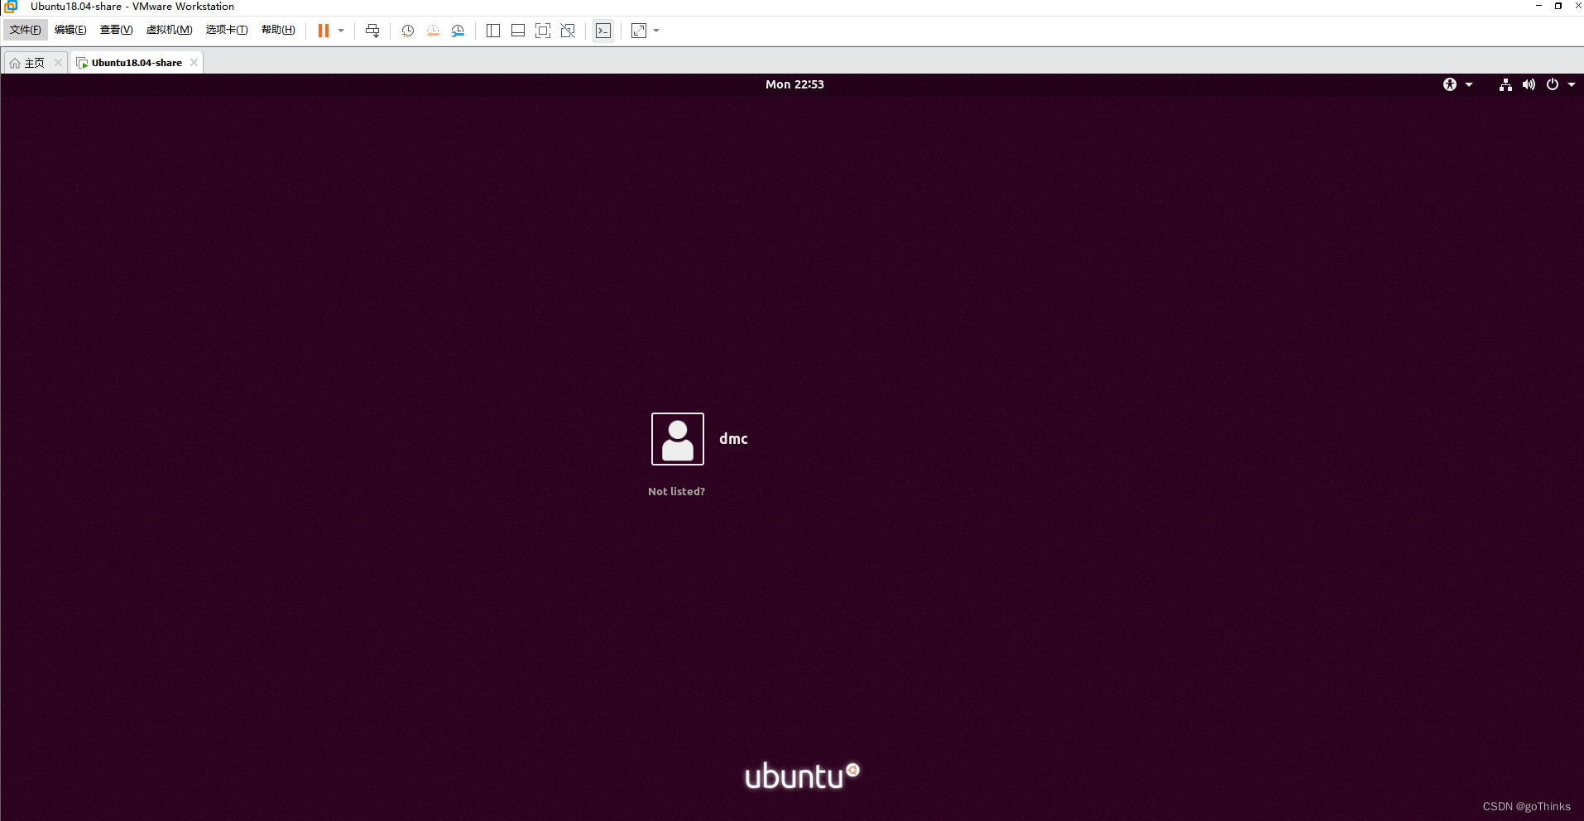This screenshot has height=821, width=1584.
Task: Open the 选项卡(T) menu
Action: (x=226, y=30)
